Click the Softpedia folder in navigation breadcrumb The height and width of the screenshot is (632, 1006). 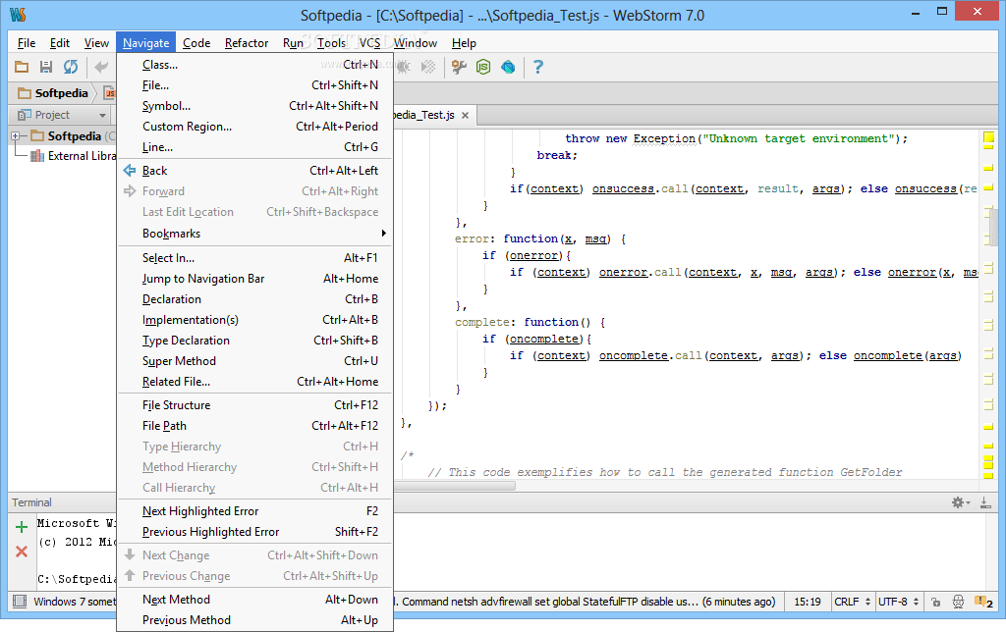coord(53,93)
